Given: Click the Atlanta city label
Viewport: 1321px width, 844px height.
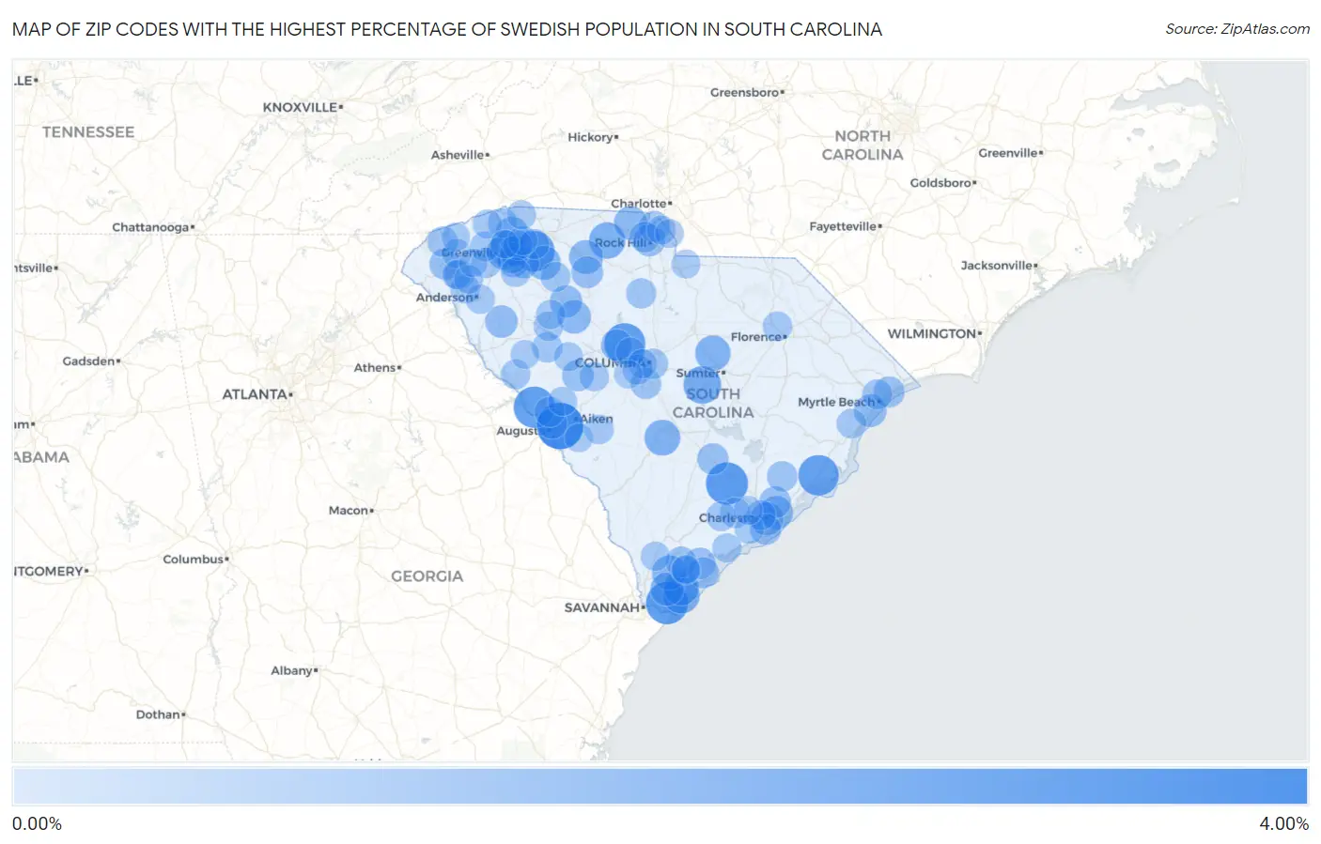Looking at the screenshot, I should [256, 394].
